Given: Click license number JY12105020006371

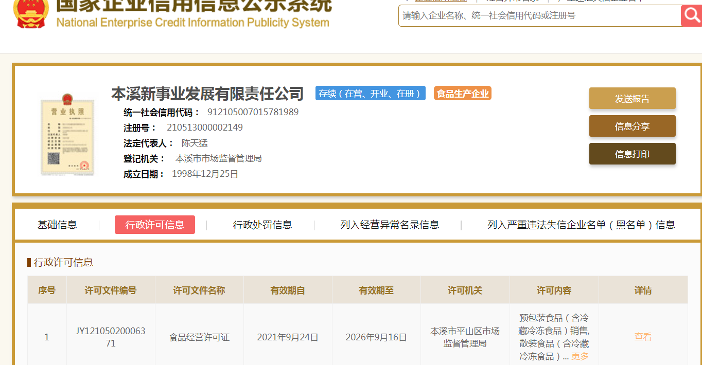Looking at the screenshot, I should [111, 337].
